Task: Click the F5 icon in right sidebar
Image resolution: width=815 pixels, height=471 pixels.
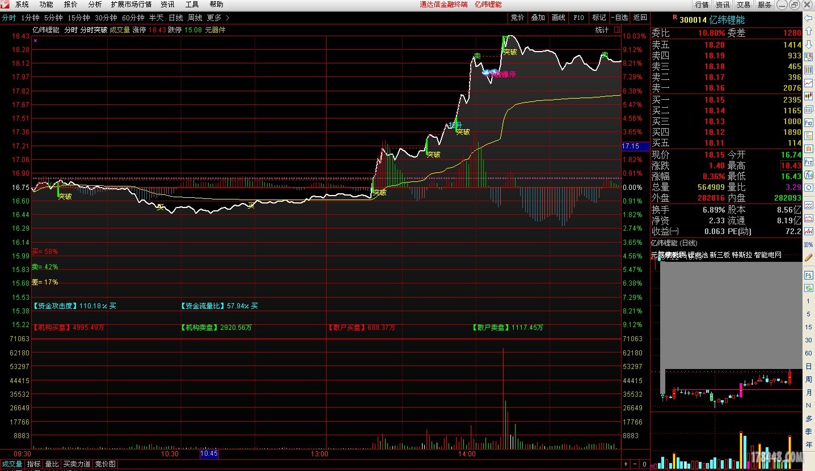Action: pyautogui.click(x=809, y=275)
